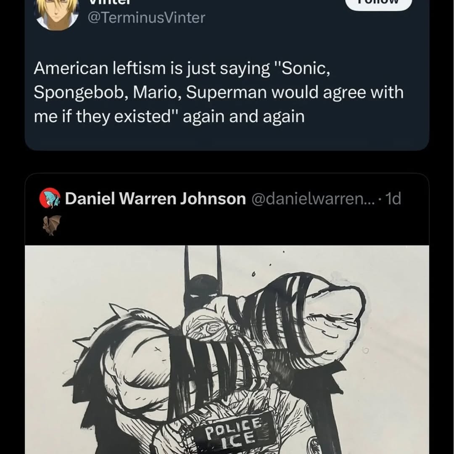The width and height of the screenshot is (454, 454).
Task: Click Daniel Warren Johnson's round avatar
Action: [50, 198]
